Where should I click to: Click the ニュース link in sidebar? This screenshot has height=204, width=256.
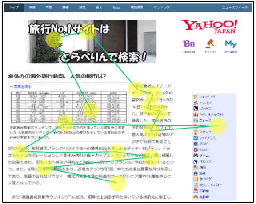coord(205,121)
